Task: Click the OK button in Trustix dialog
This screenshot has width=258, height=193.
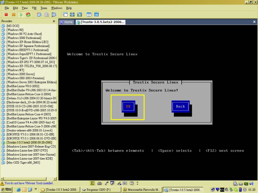Action: tap(128, 106)
